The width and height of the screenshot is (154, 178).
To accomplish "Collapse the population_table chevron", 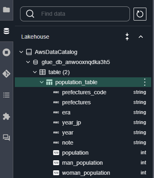I will pos(42,82).
